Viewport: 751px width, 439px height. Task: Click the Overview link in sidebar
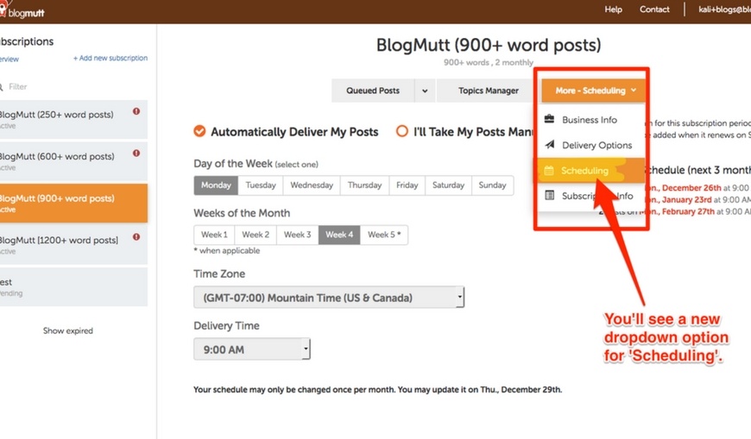[x=9, y=59]
